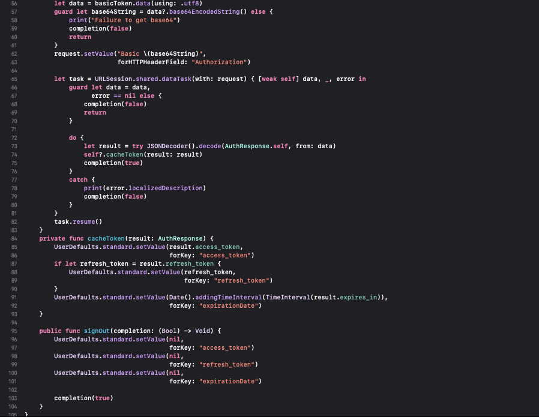The height and width of the screenshot is (417, 539).
Task: Click "access_token" string on line 86
Action: 225,256
